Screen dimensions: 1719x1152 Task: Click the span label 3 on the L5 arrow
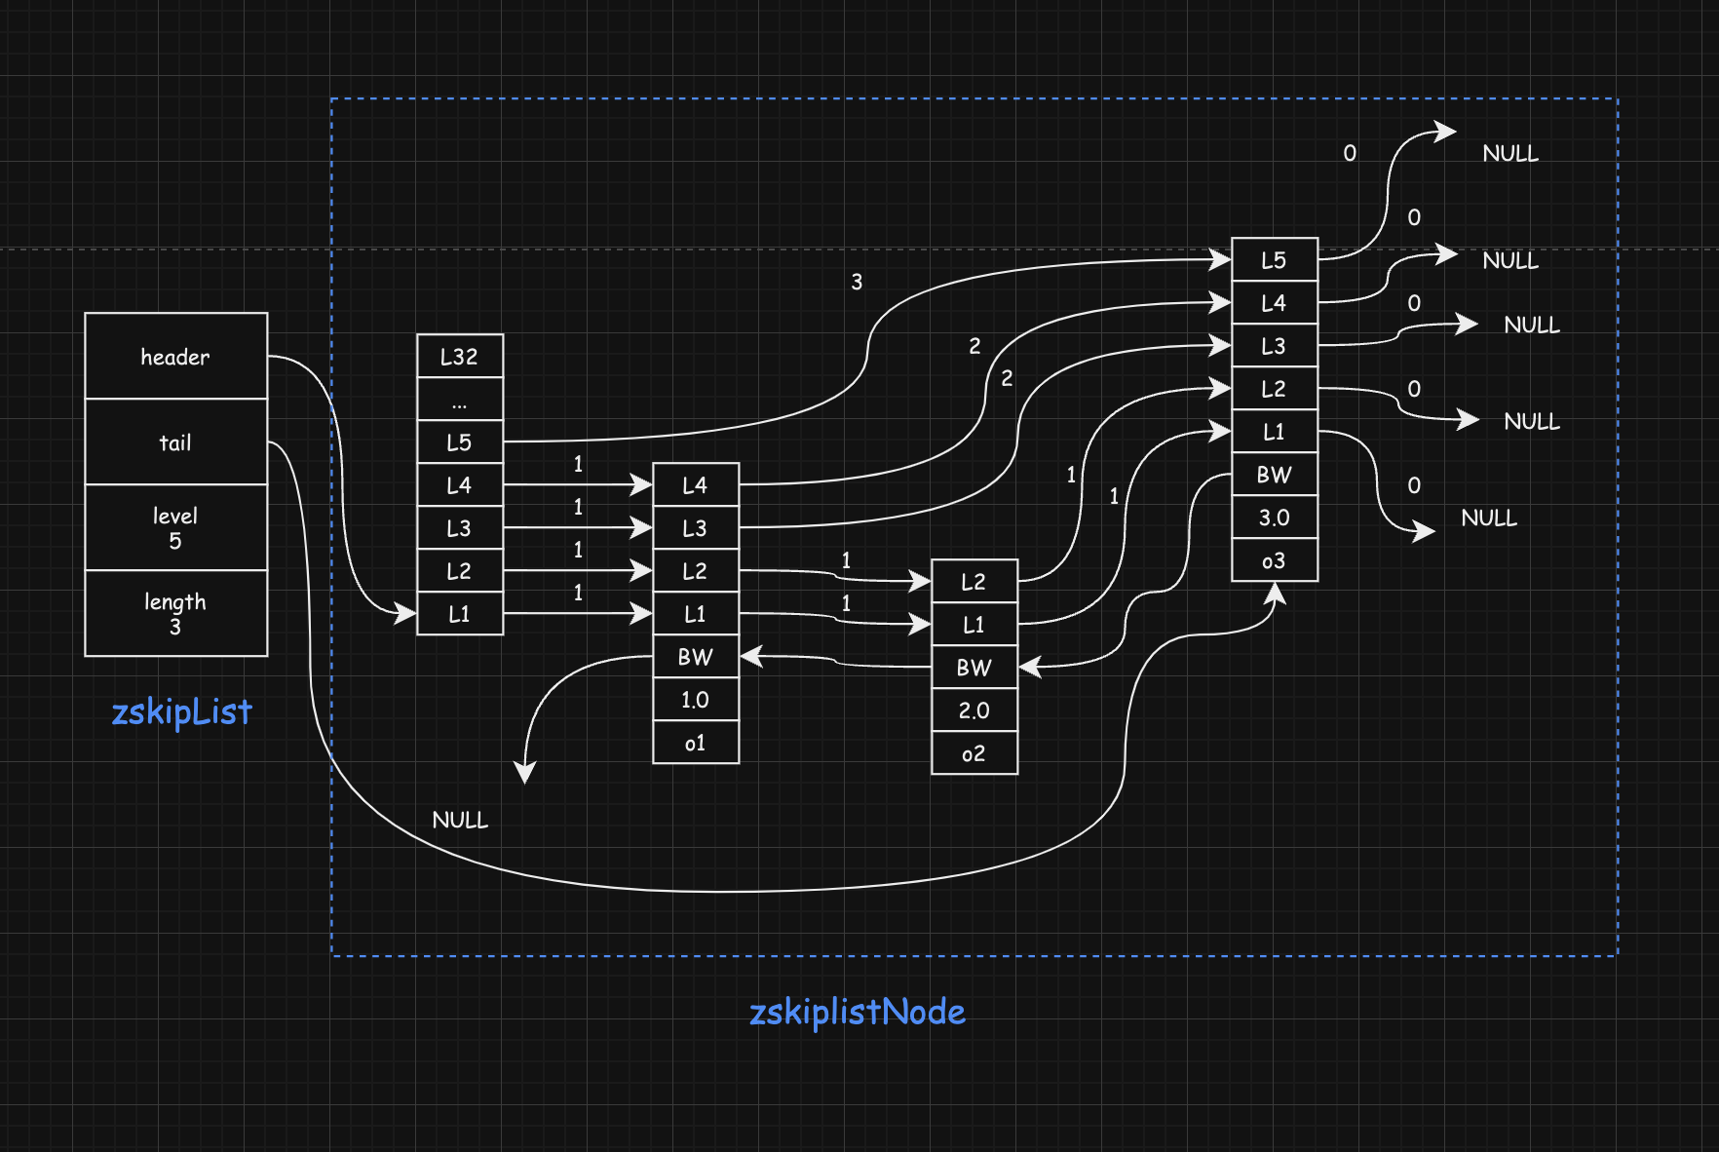pyautogui.click(x=857, y=282)
